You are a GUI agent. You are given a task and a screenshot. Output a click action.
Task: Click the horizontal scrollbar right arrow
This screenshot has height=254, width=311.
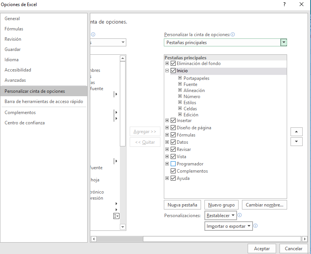click(305, 239)
